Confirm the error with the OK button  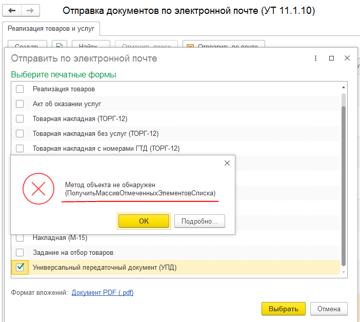pos(144,221)
